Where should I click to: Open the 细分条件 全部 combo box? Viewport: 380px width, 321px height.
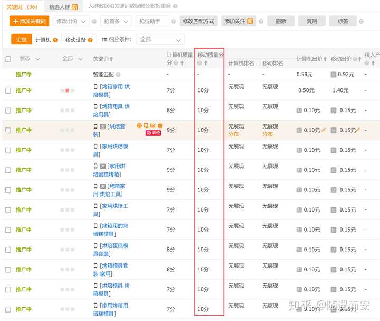click(x=160, y=40)
